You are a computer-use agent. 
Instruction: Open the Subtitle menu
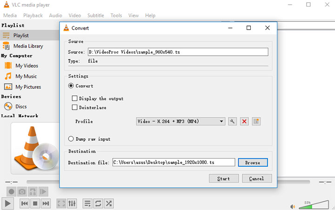click(x=96, y=16)
